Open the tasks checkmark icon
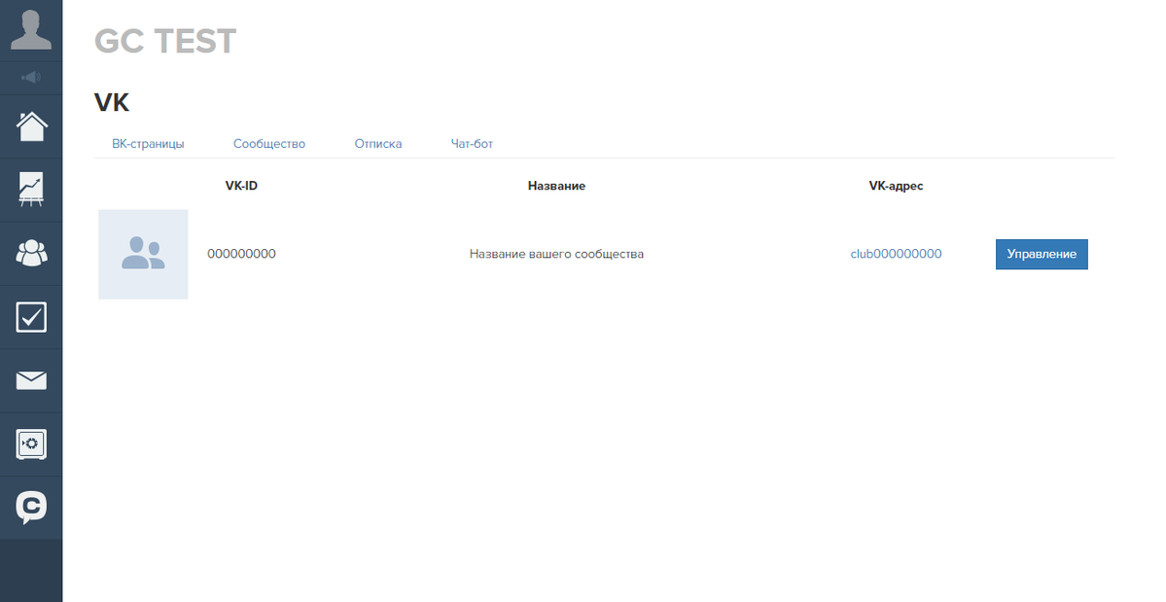 click(31, 317)
